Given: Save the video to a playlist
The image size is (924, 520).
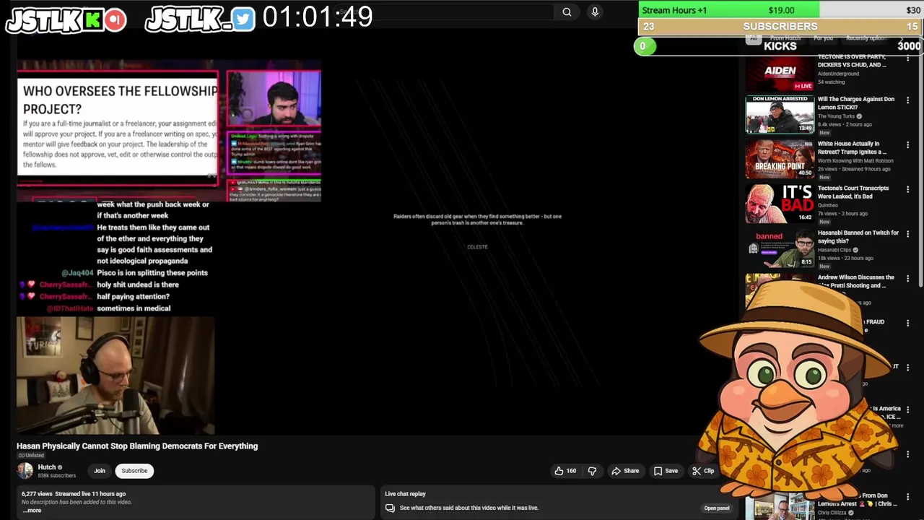Looking at the screenshot, I should pyautogui.click(x=666, y=471).
